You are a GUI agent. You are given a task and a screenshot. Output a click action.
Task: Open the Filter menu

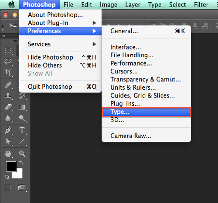pyautogui.click(x=201, y=5)
